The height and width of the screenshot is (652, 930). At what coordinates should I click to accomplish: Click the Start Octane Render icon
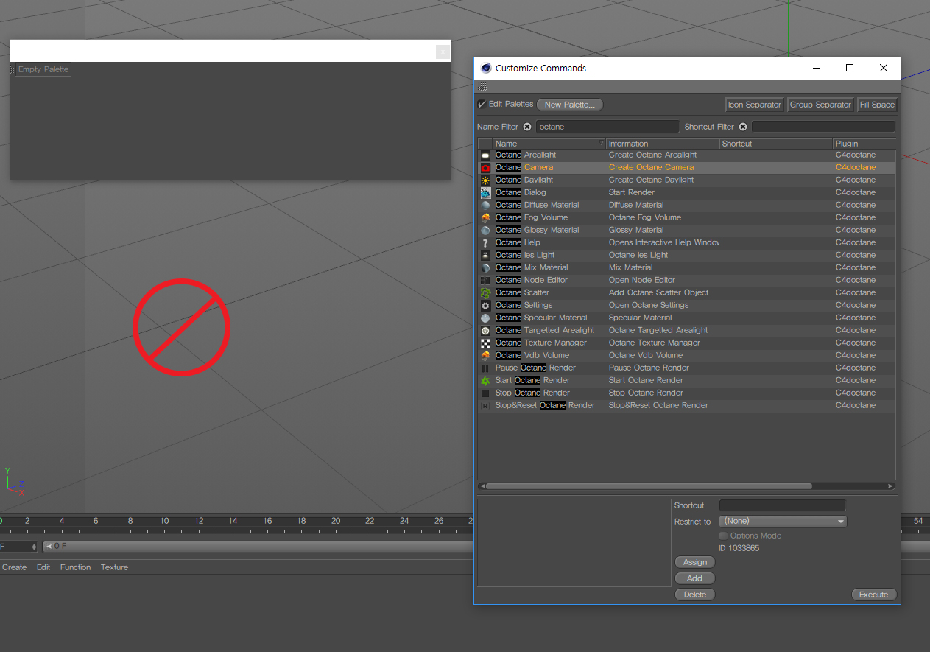tap(485, 381)
